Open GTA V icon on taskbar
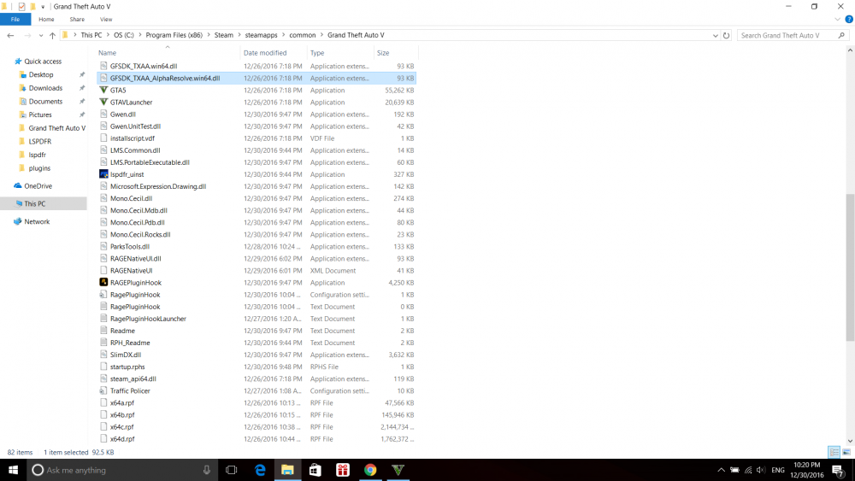 click(398, 470)
